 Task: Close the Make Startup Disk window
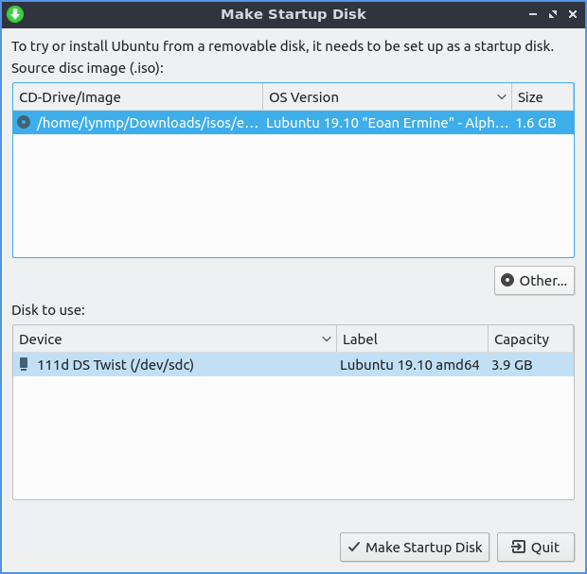(x=571, y=14)
